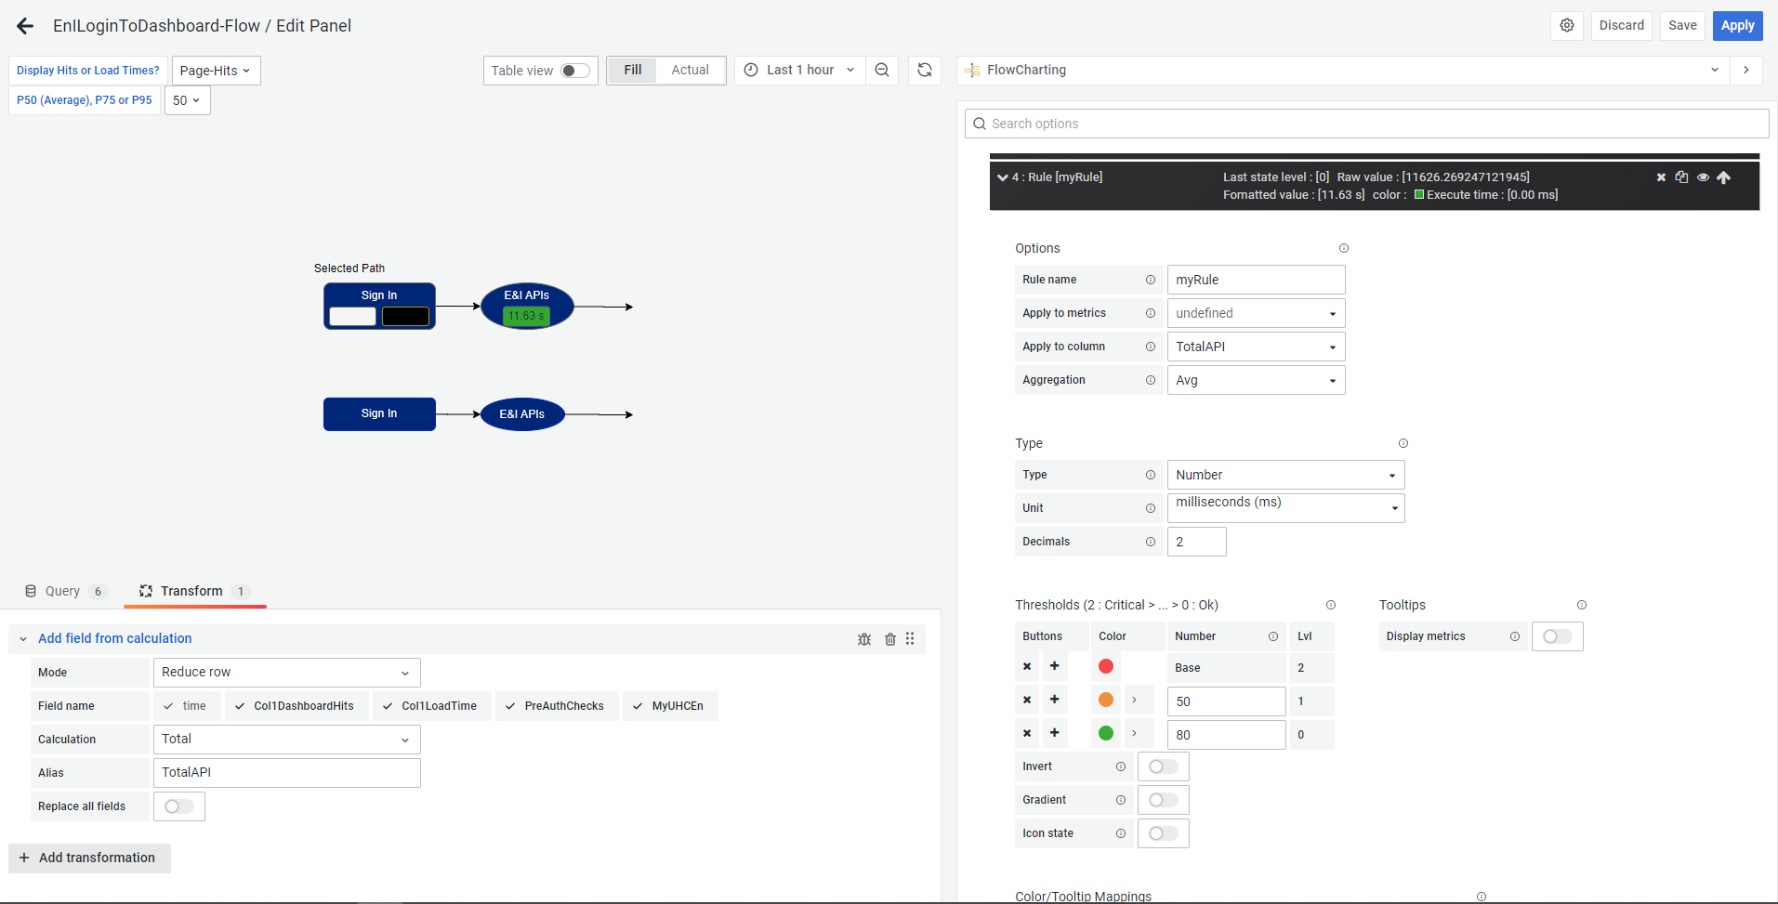Screen dimensions: 1778x904
Task: Click the red critical threshold color swatch
Action: 1105,666
